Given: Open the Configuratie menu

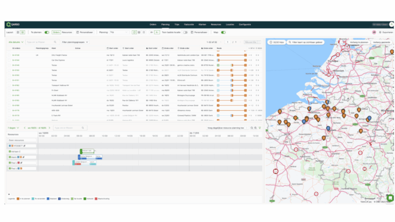Looking at the screenshot, I should click(x=245, y=25).
